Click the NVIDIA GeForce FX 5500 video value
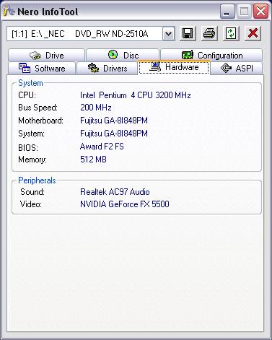Viewport: 272px width, 340px height. (125, 204)
